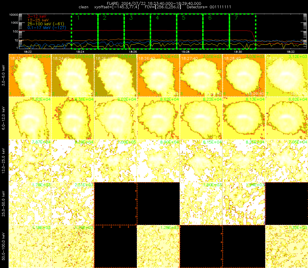Click the blue '0.1-17 MeV (-127)' legend entry

47,28
